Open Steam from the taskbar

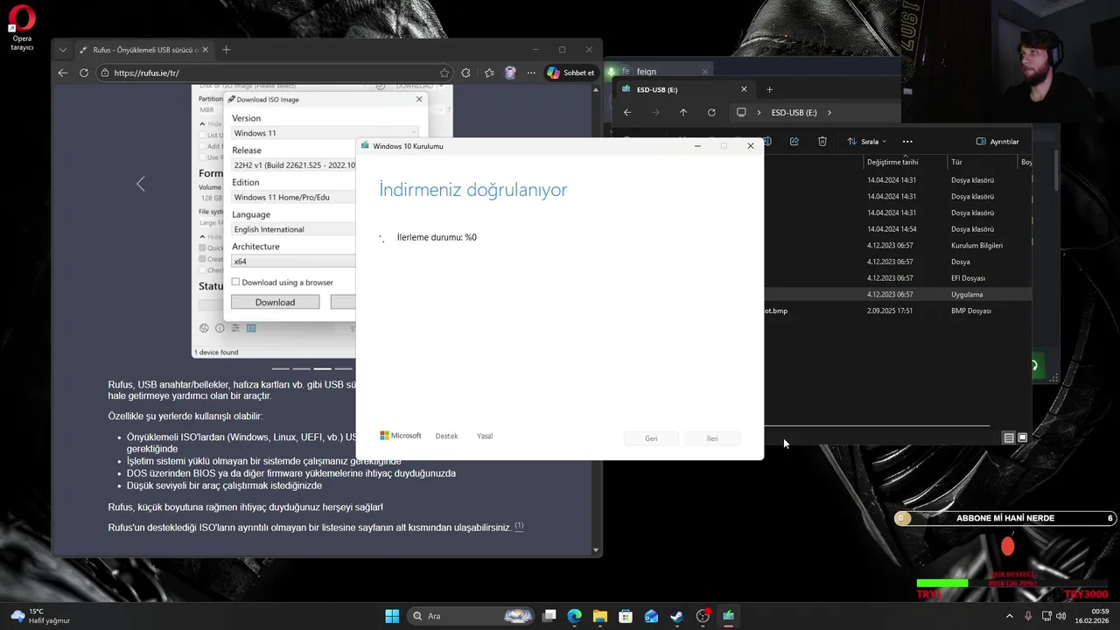(676, 616)
